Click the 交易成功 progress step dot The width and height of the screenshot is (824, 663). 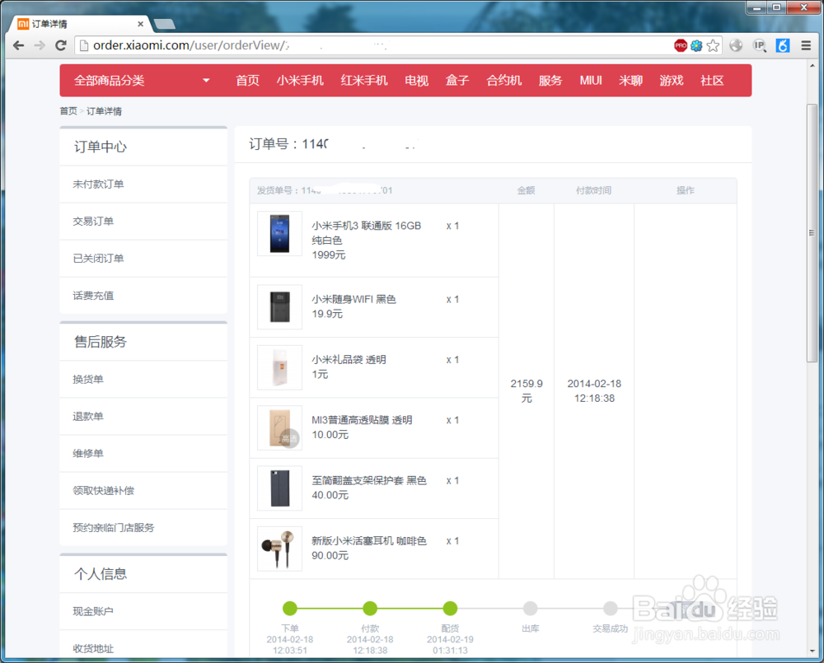tap(610, 609)
